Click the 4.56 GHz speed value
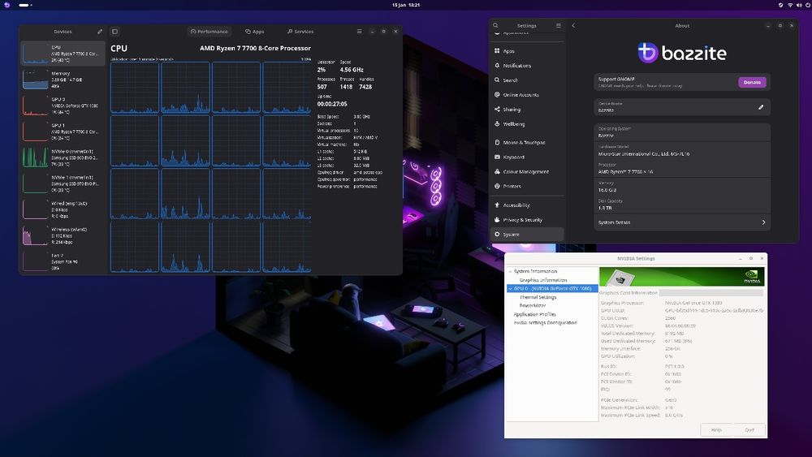The width and height of the screenshot is (812, 457). tap(352, 70)
